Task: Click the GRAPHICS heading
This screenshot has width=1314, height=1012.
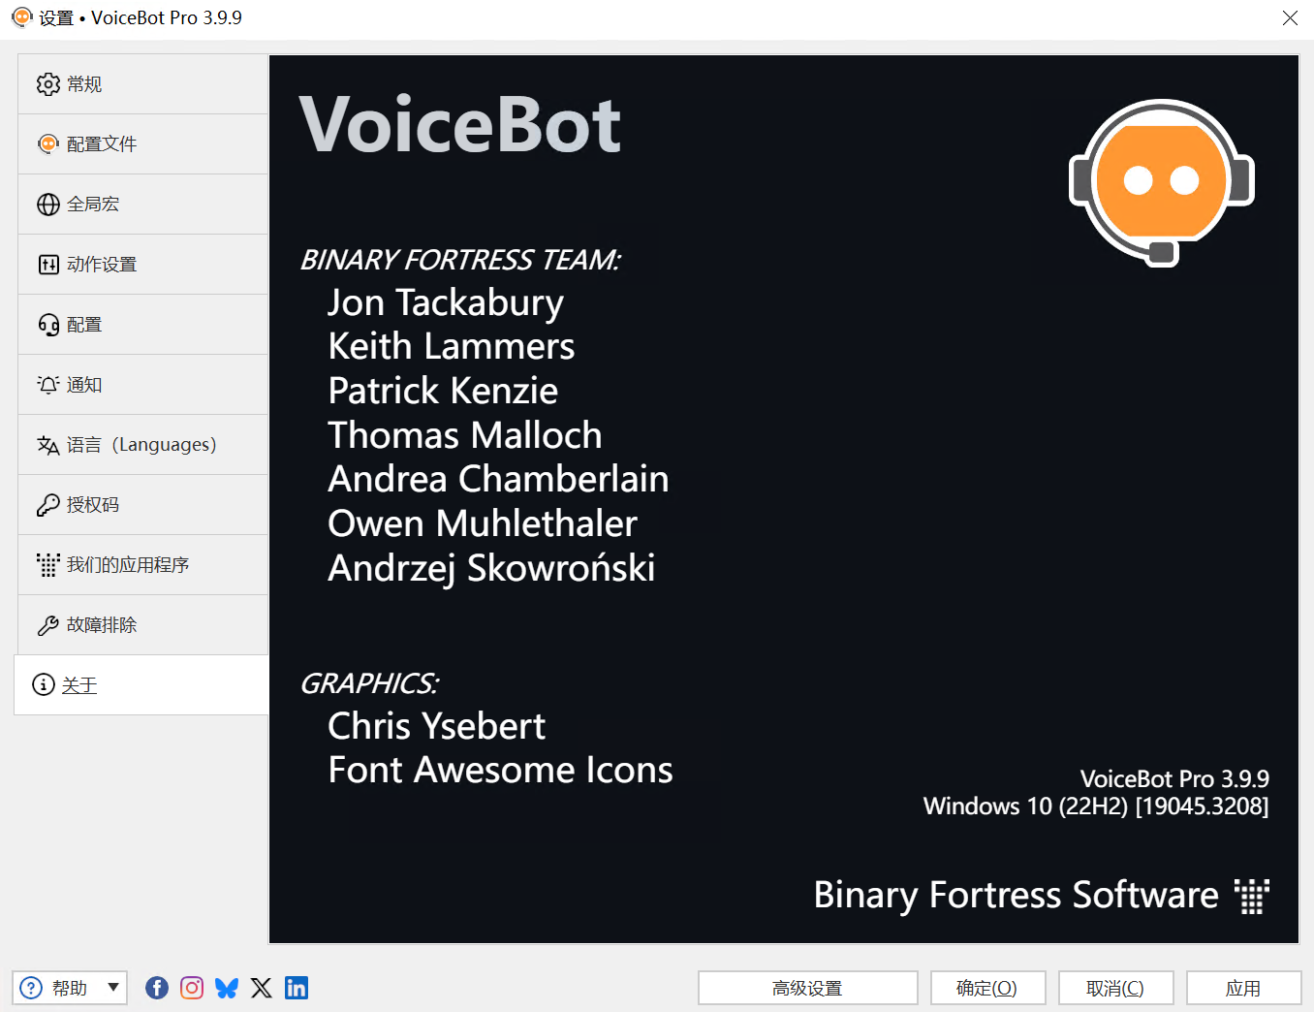Action: [x=369, y=683]
